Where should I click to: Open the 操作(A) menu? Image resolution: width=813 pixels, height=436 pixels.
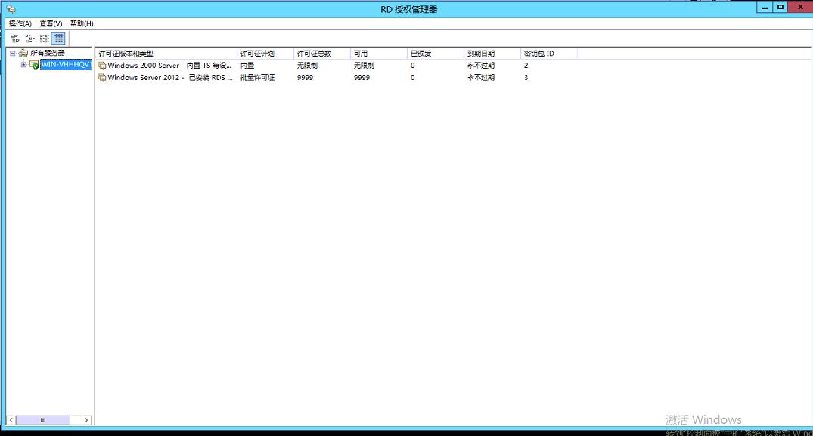pos(20,23)
